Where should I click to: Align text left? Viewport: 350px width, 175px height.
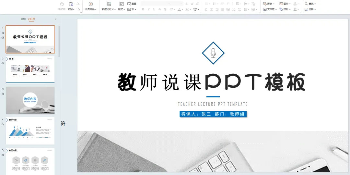coord(206,9)
